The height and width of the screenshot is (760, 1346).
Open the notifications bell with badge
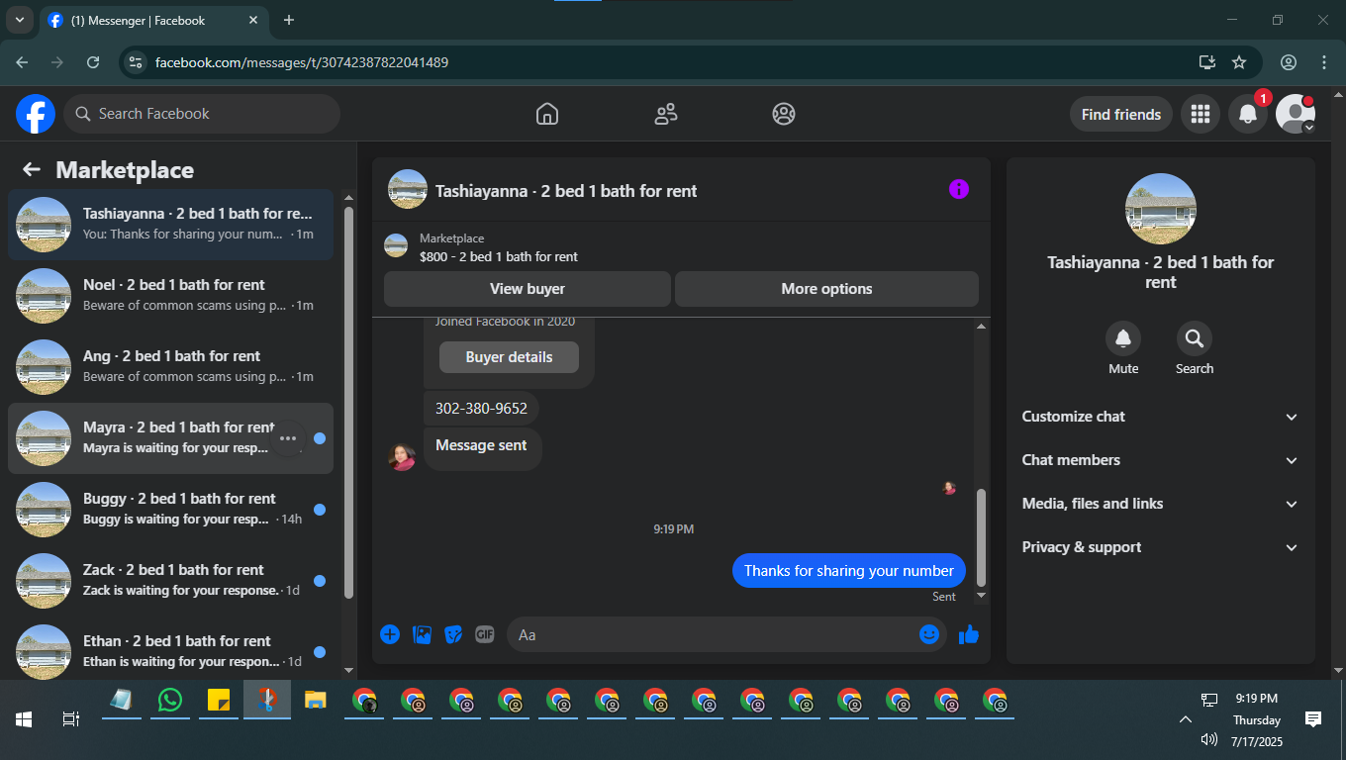click(x=1248, y=114)
